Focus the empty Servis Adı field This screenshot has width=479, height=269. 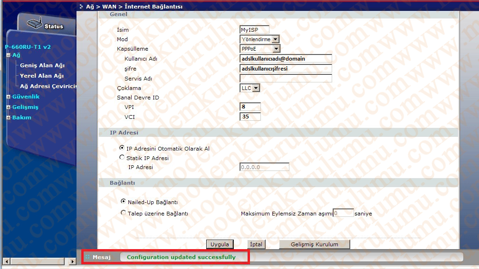286,78
